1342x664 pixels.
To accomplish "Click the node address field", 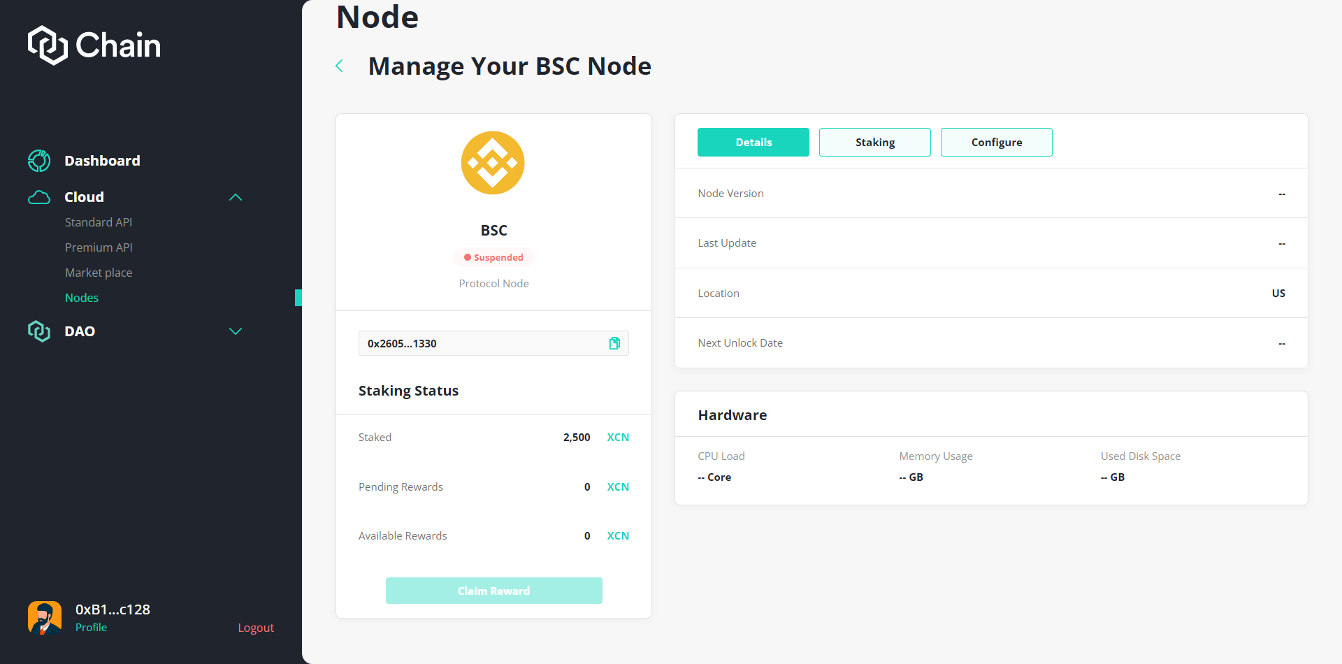I will pos(482,343).
